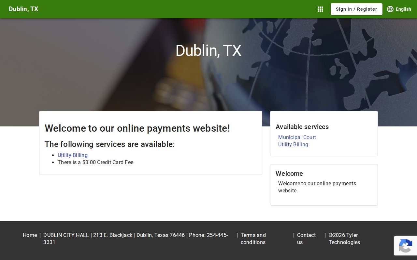Click the Welcome card heading
The image size is (417, 260).
(289, 174)
